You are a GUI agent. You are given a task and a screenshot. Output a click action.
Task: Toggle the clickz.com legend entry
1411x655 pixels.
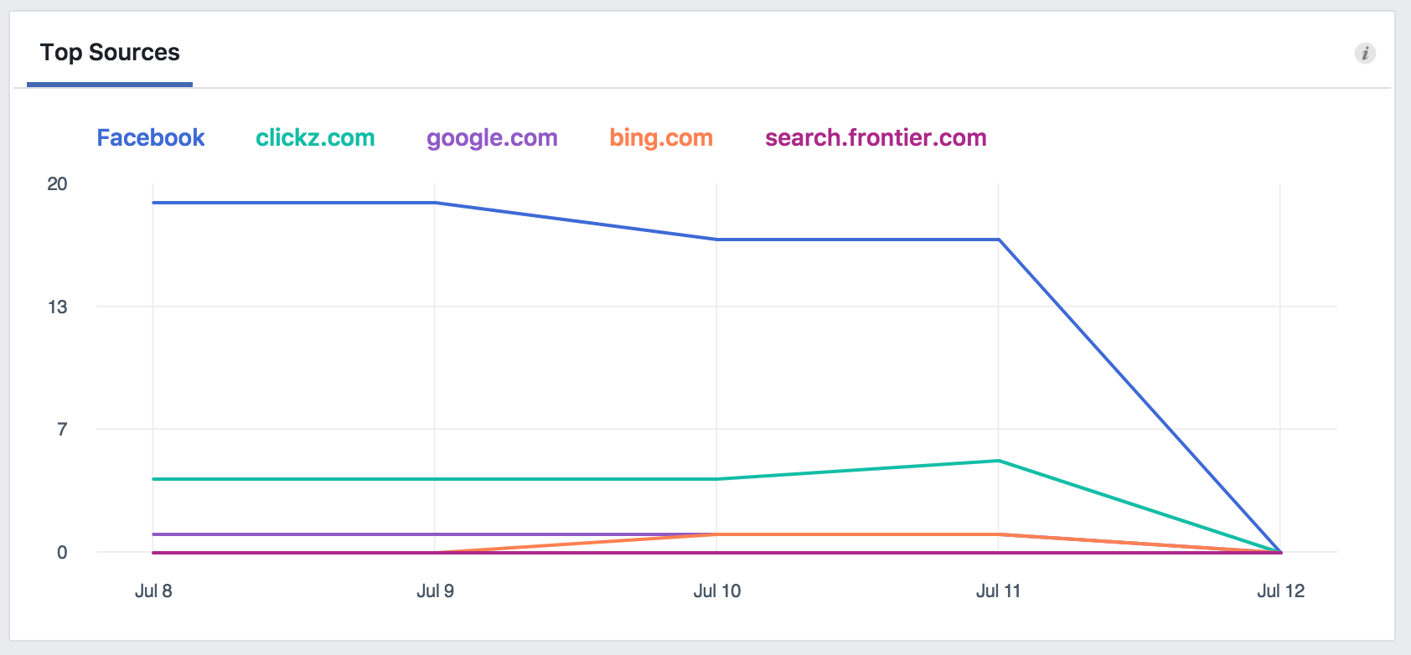click(315, 137)
